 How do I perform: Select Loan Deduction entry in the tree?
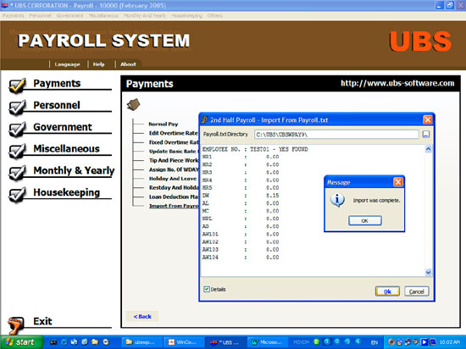tap(174, 197)
